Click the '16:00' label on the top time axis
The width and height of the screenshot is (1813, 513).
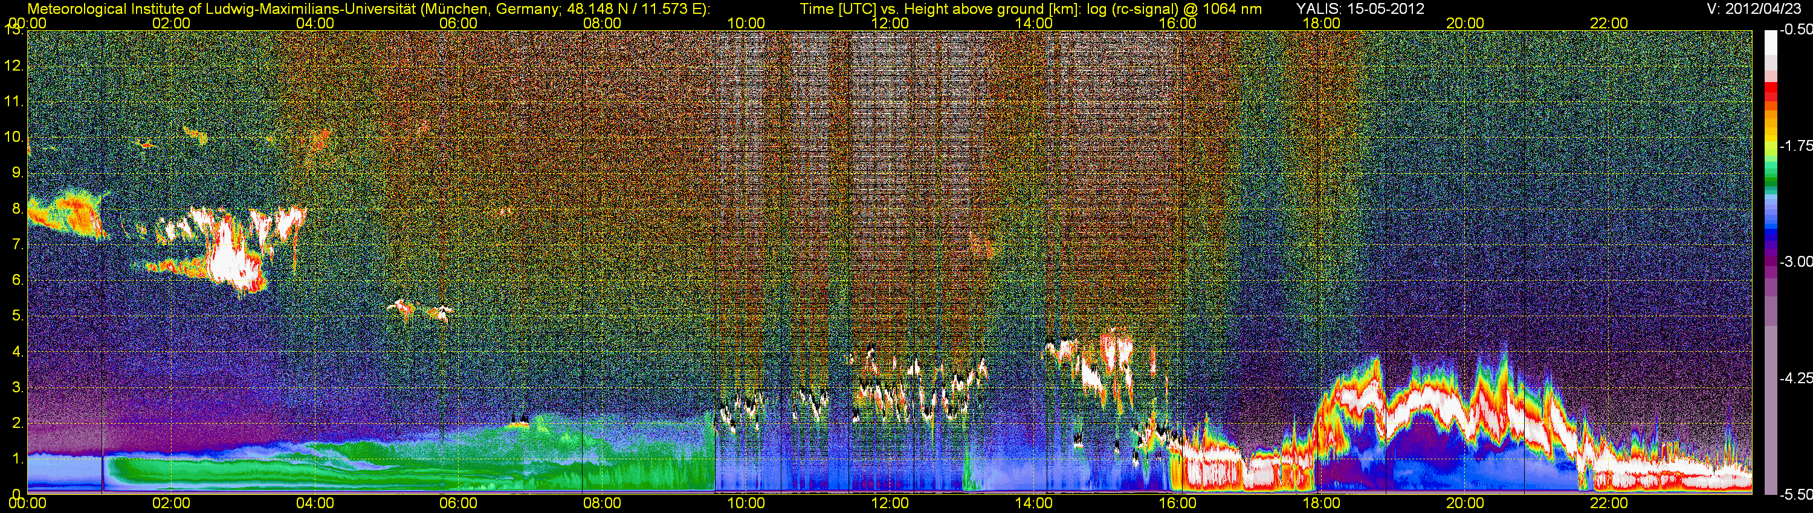[x=1177, y=23]
